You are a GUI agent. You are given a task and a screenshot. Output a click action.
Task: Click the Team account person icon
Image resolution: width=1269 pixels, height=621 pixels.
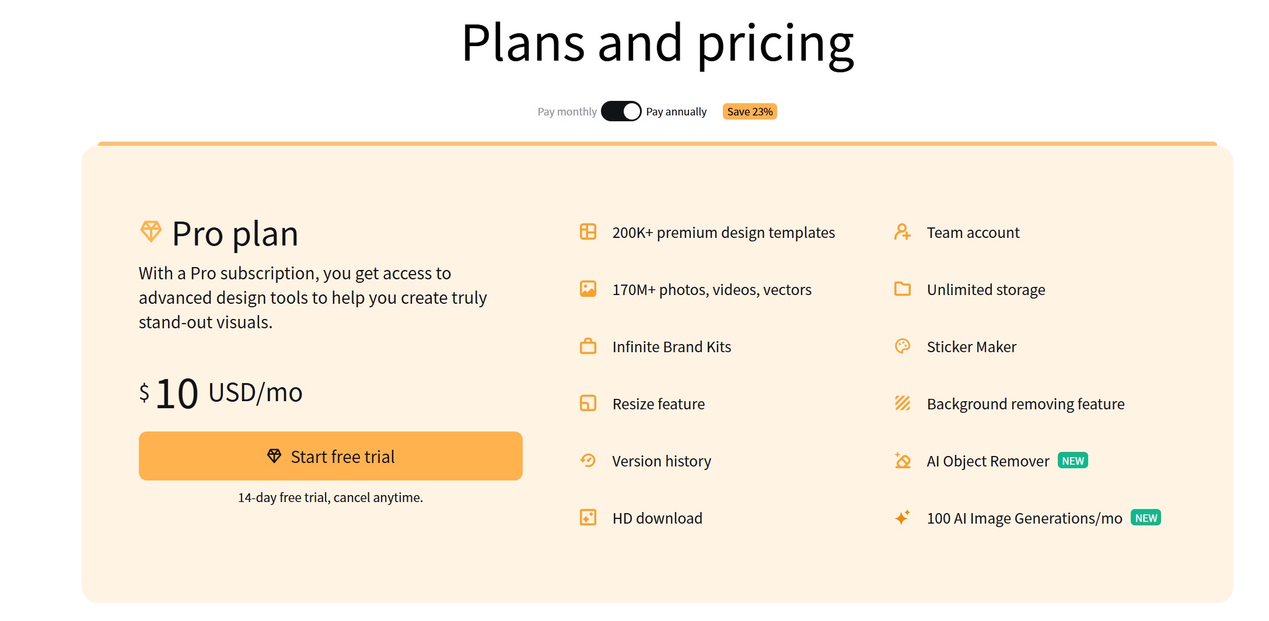point(903,231)
